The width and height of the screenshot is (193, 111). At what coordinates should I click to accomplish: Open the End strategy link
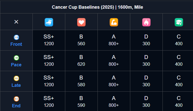pyautogui.click(x=16, y=106)
